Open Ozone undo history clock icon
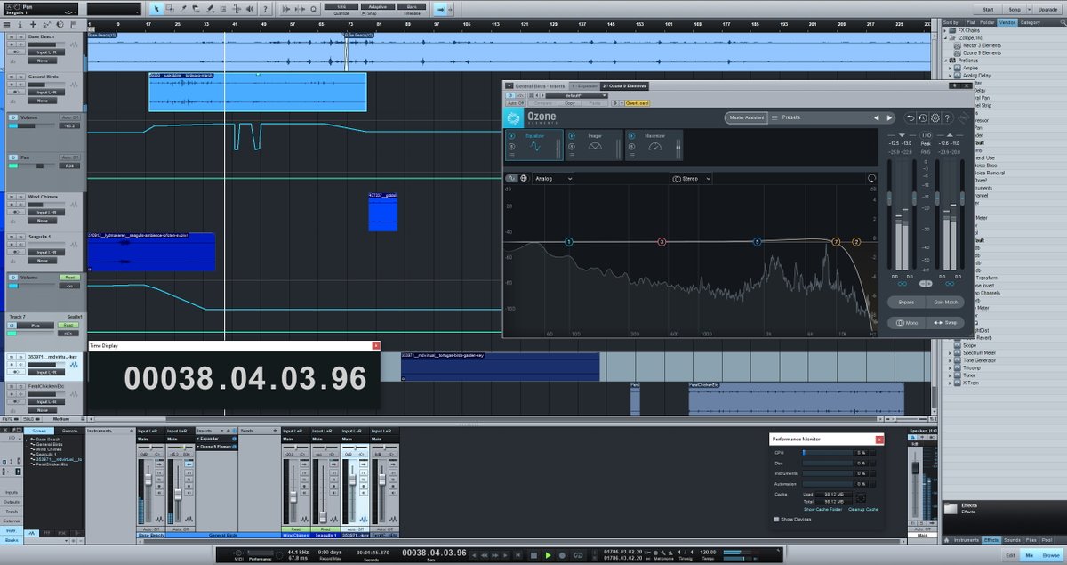The width and height of the screenshot is (1067, 565). pos(923,117)
